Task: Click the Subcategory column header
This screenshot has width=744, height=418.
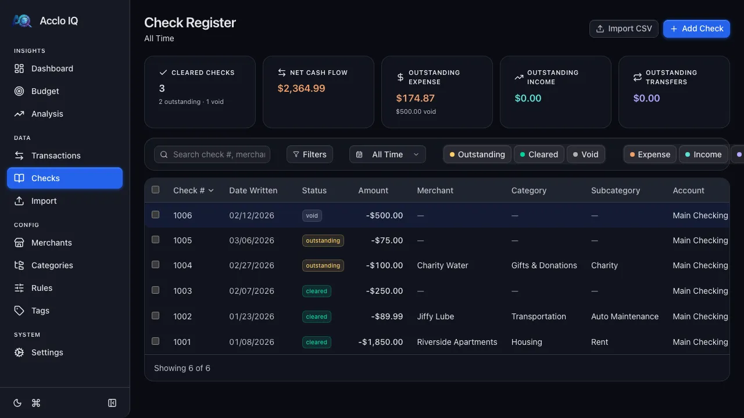Action: point(616,190)
